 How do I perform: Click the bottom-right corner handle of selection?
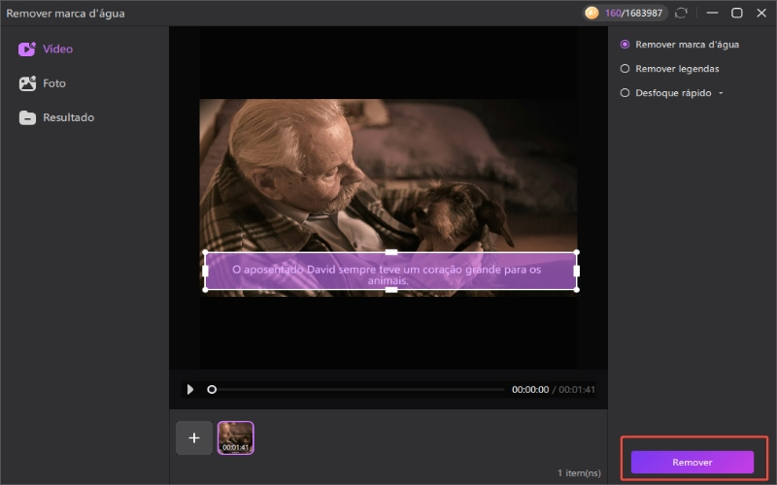(x=577, y=290)
